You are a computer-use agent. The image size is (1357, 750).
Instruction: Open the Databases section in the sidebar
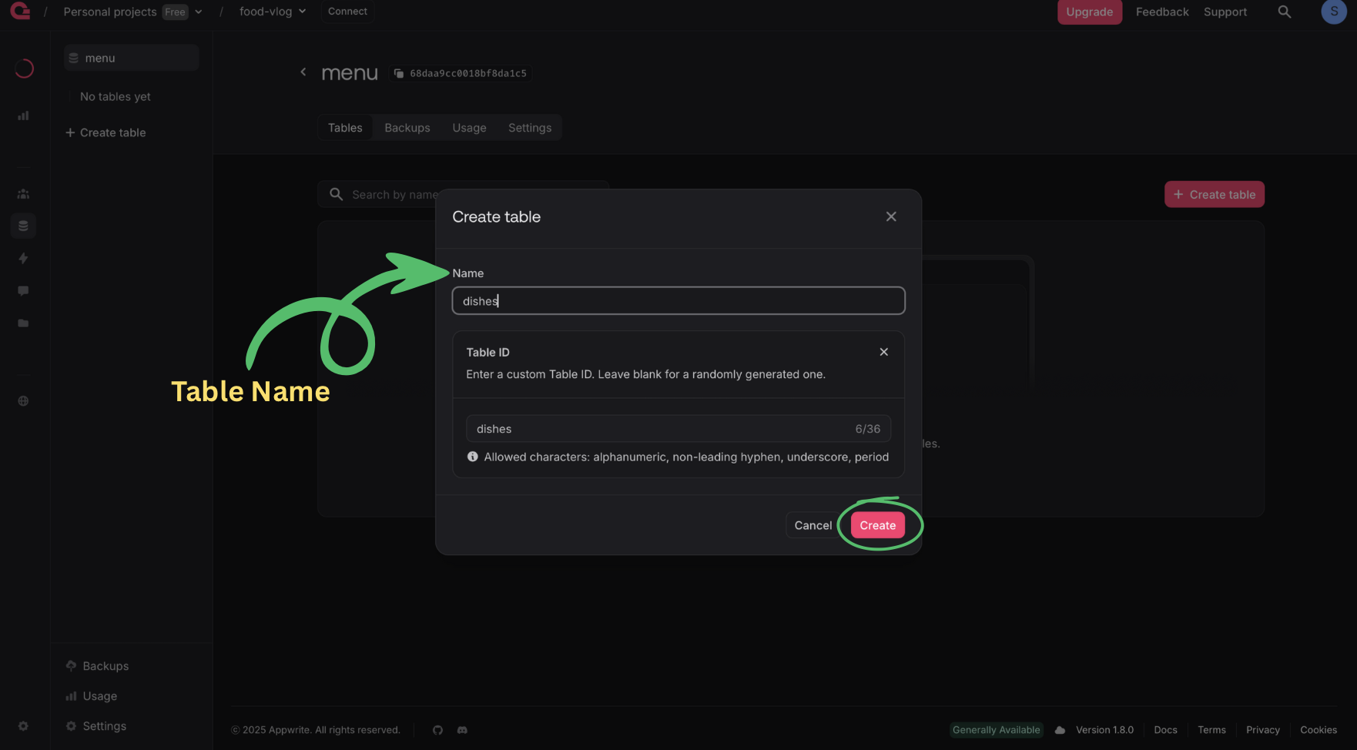coord(23,226)
